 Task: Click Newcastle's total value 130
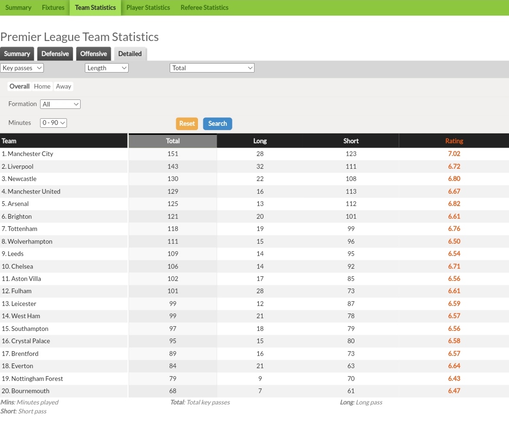point(172,179)
